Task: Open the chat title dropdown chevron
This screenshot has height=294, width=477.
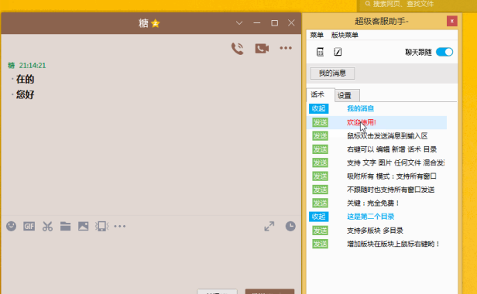Action: tap(239, 23)
